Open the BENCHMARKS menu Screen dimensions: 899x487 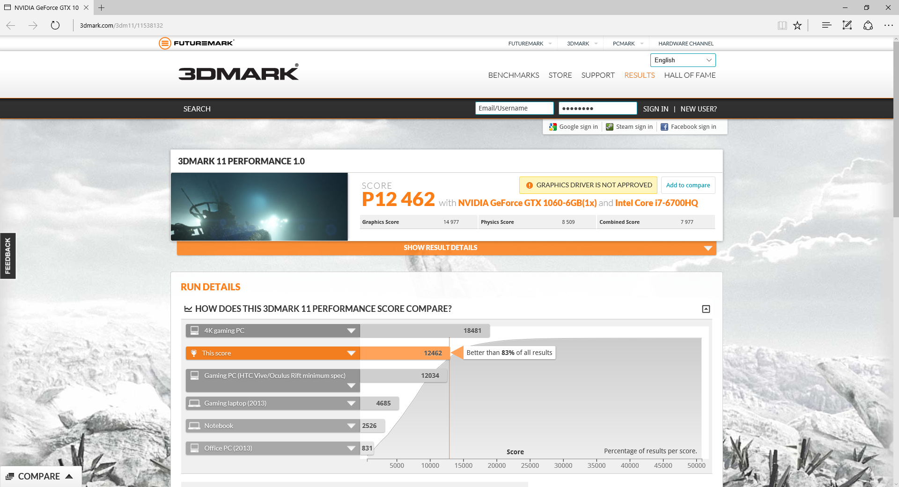(514, 75)
